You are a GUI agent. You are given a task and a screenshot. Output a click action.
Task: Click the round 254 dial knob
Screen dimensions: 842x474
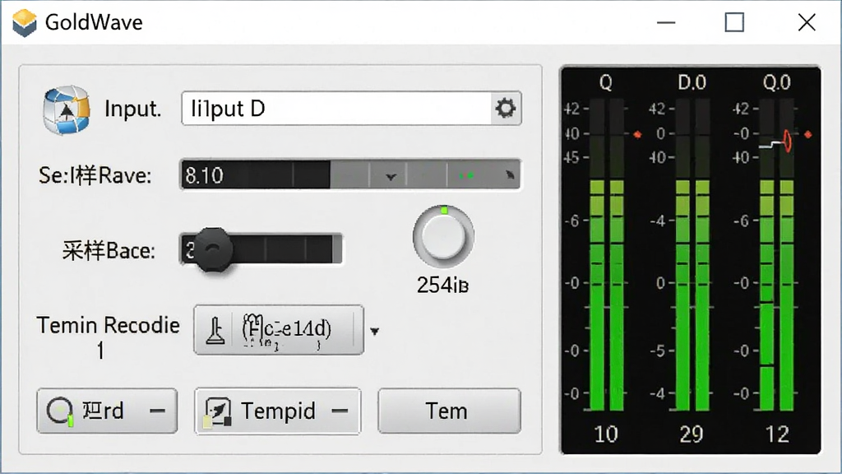pos(443,236)
